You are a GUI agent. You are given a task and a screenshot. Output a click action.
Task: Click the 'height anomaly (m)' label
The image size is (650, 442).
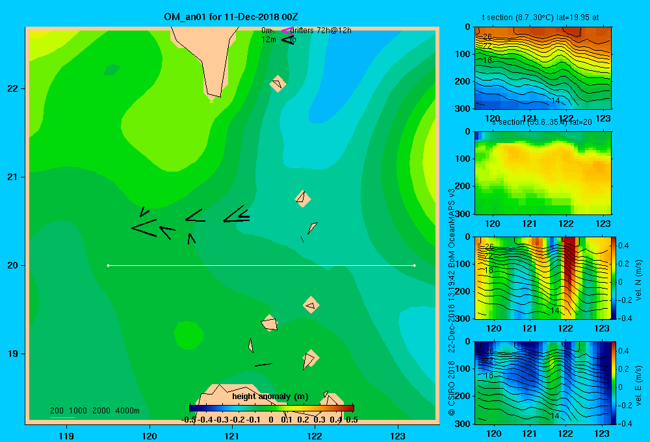pos(270,396)
